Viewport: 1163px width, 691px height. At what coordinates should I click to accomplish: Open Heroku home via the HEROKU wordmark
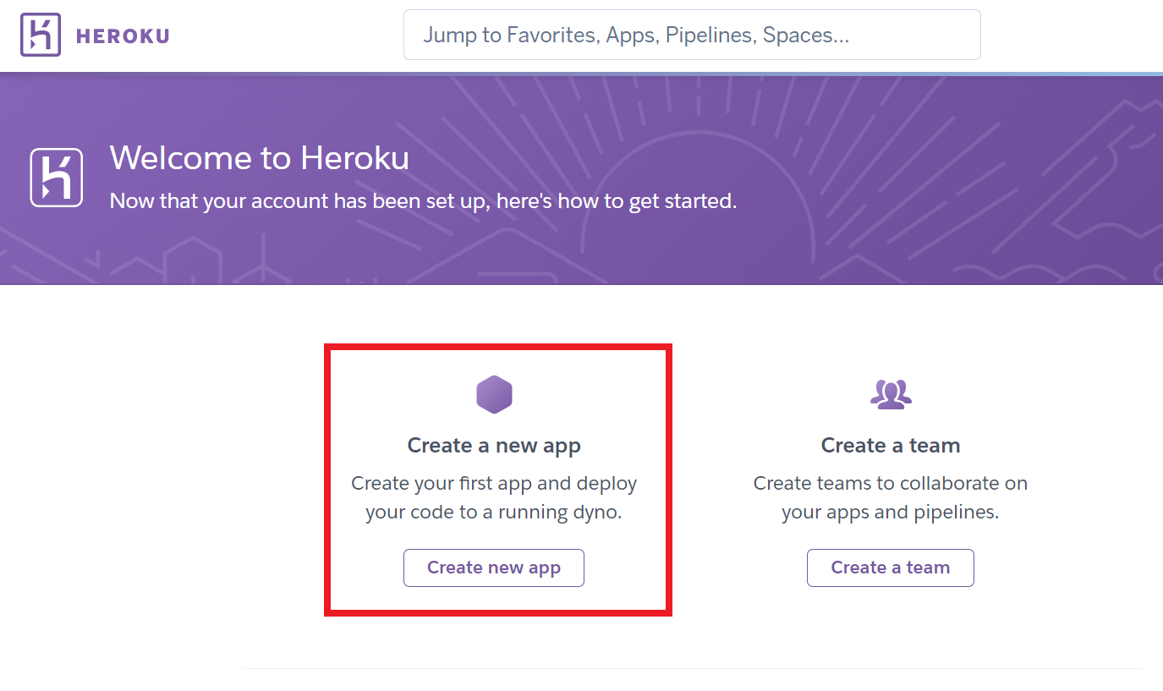pos(123,35)
